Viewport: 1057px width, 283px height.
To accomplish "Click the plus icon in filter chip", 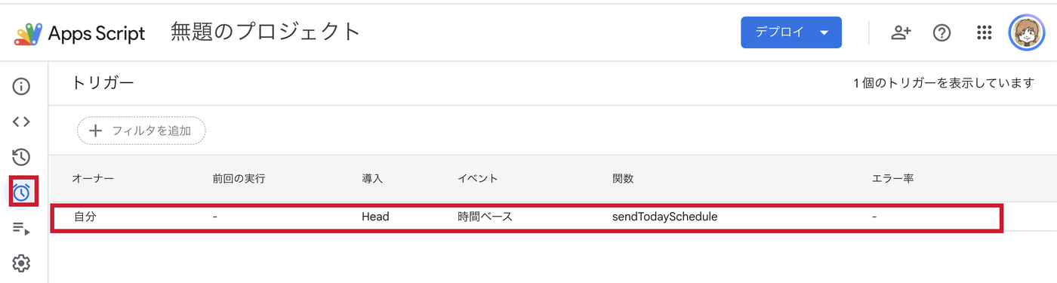I will (95, 131).
